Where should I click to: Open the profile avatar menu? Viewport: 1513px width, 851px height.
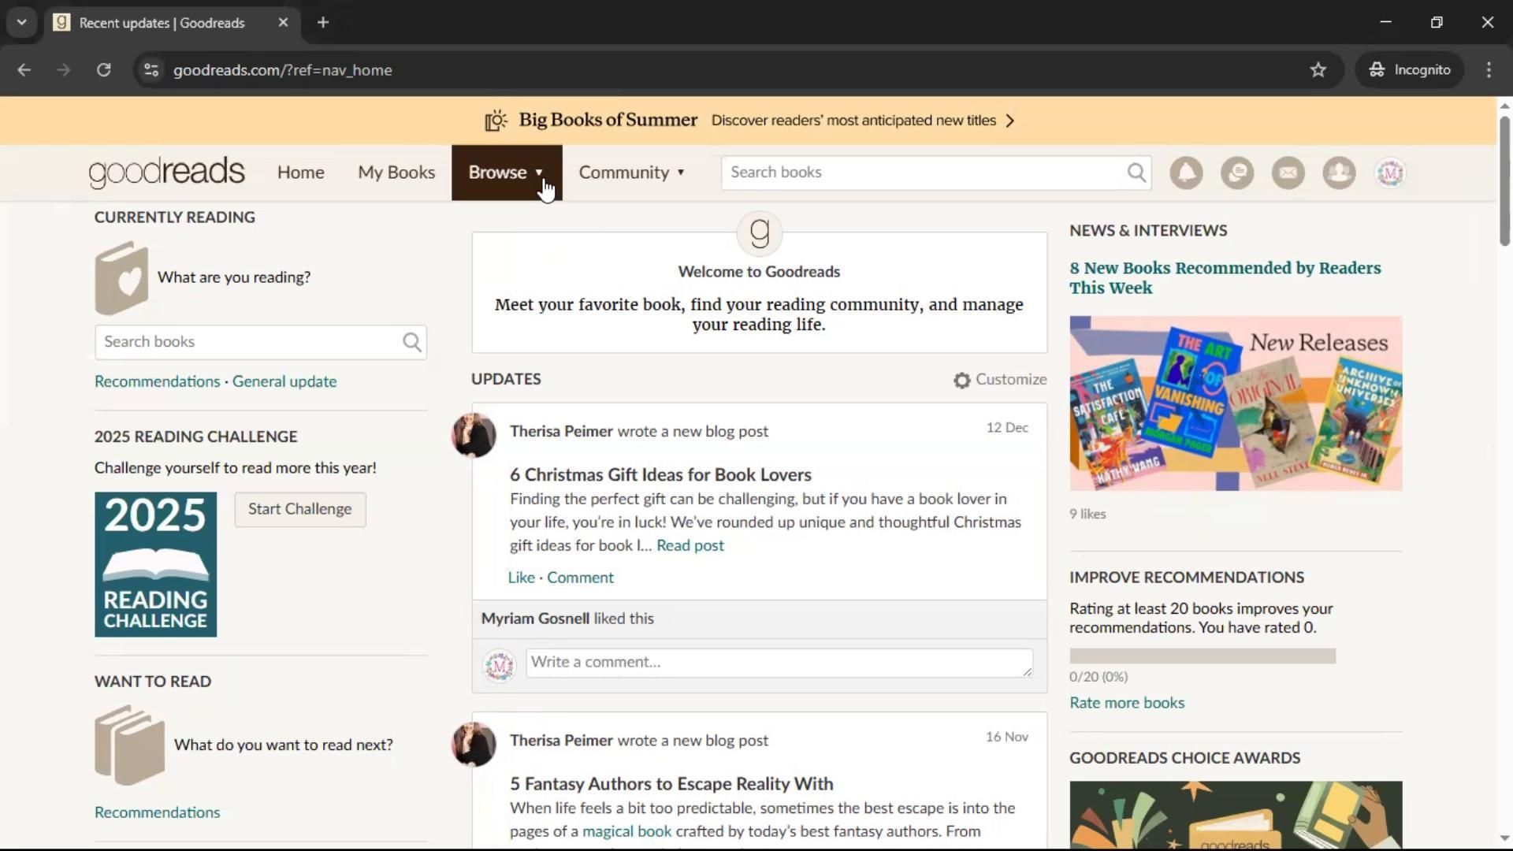point(1390,173)
